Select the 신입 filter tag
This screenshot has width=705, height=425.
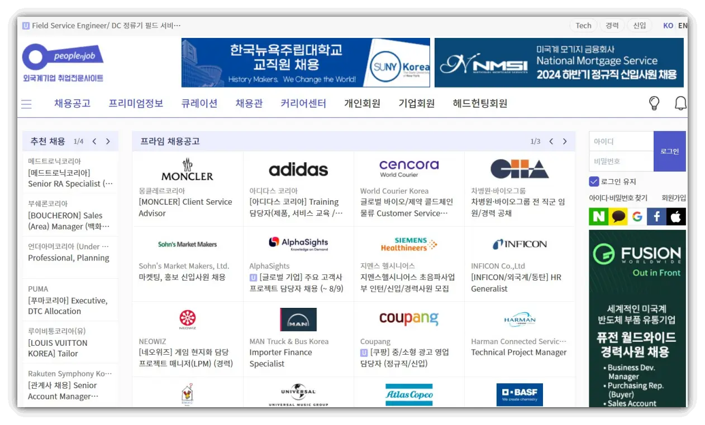640,26
